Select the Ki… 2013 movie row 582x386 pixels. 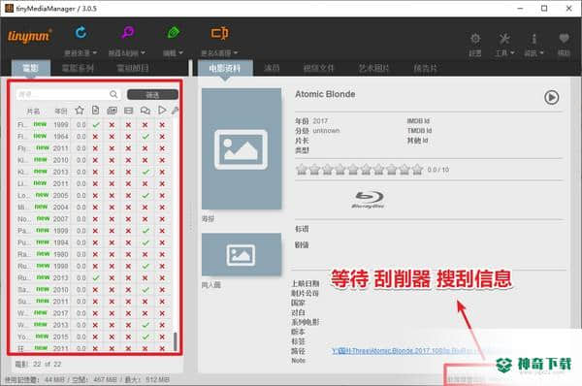pyautogui.click(x=93, y=172)
